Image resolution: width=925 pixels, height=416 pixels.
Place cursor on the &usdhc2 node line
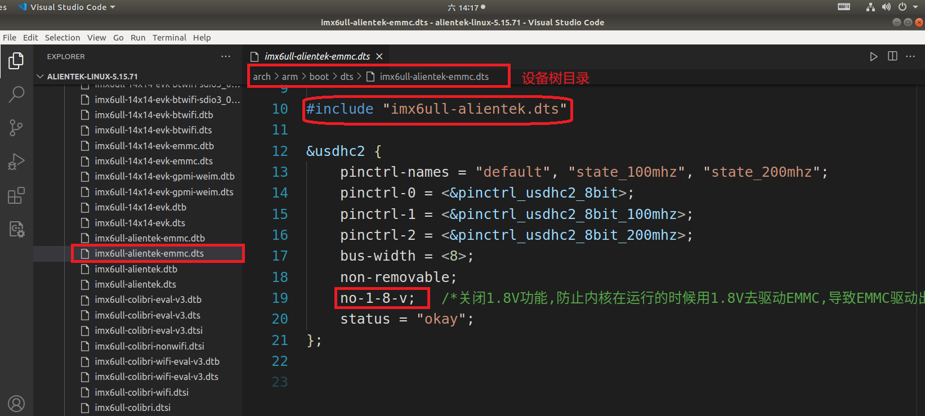click(344, 151)
